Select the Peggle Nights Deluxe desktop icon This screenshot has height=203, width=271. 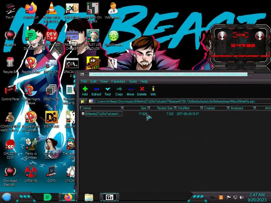coord(31,95)
